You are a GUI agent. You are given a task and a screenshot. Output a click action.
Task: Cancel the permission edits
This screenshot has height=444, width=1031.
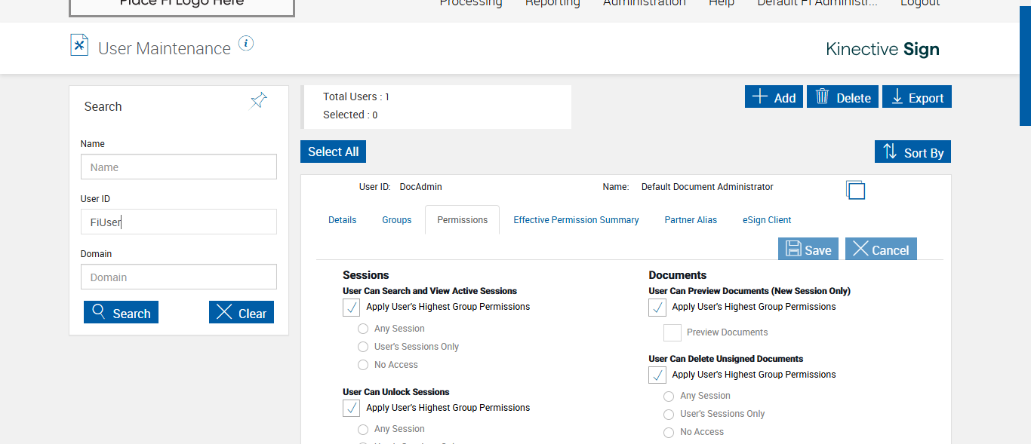click(x=880, y=250)
